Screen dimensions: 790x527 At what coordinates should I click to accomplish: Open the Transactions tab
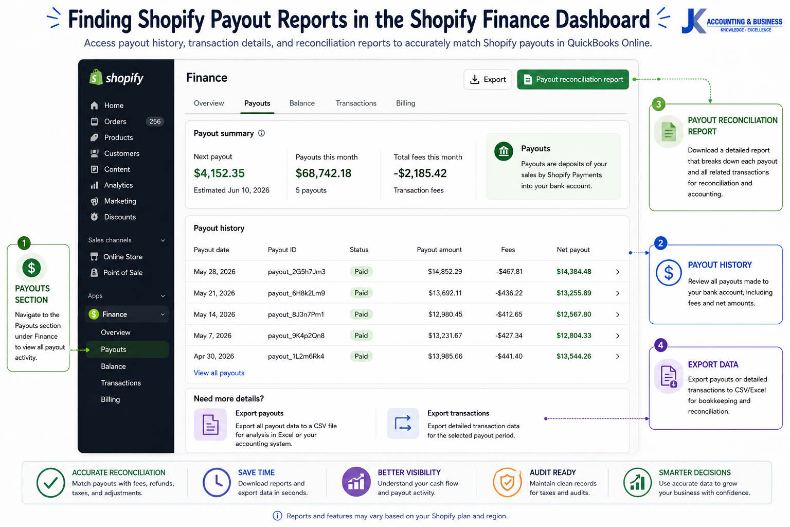click(x=356, y=103)
